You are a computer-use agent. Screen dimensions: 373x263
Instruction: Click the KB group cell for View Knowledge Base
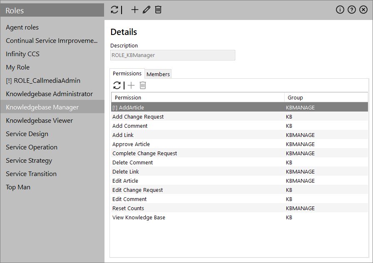click(x=289, y=217)
